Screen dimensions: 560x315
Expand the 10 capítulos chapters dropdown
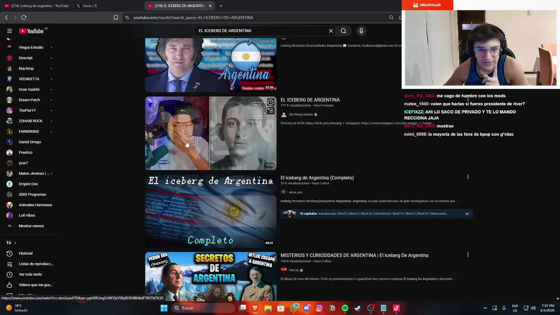tap(467, 213)
